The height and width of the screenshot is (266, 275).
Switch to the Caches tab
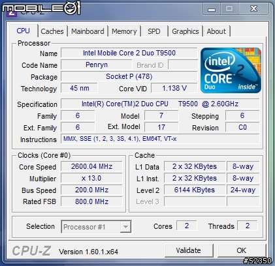tap(52, 31)
